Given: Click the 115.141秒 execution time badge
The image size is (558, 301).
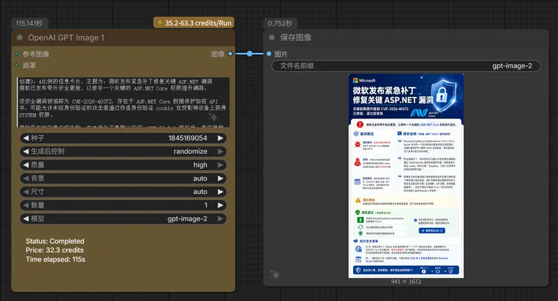Looking at the screenshot, I should click(29, 24).
